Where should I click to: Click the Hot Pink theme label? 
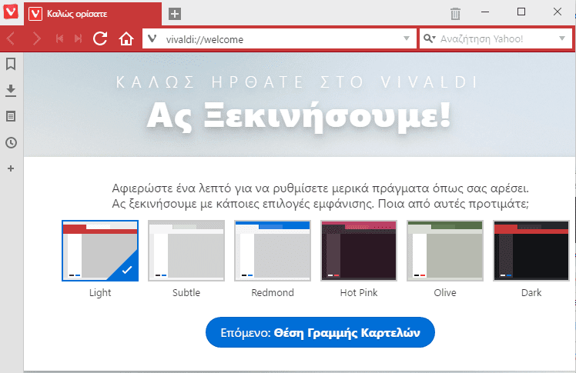359,293
